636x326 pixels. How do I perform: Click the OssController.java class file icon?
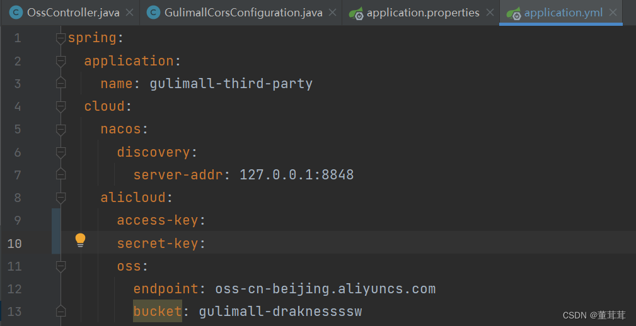pyautogui.click(x=15, y=13)
